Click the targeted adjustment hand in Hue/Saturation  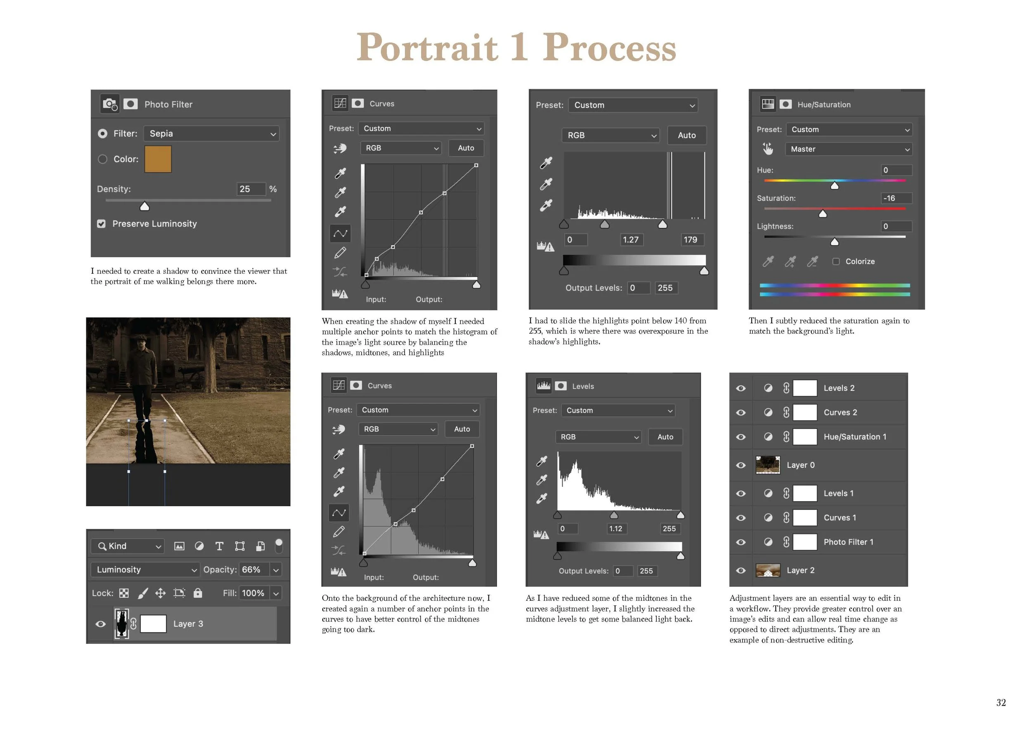[x=768, y=149]
